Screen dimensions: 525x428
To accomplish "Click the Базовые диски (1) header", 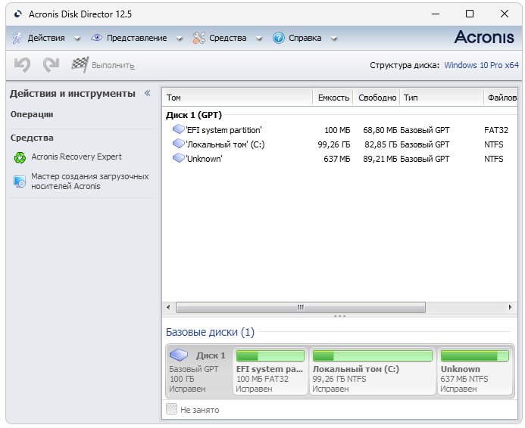I will coord(211,332).
